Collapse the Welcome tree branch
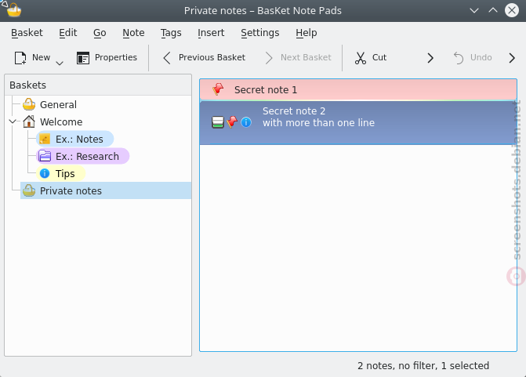526x377 pixels. coord(13,121)
